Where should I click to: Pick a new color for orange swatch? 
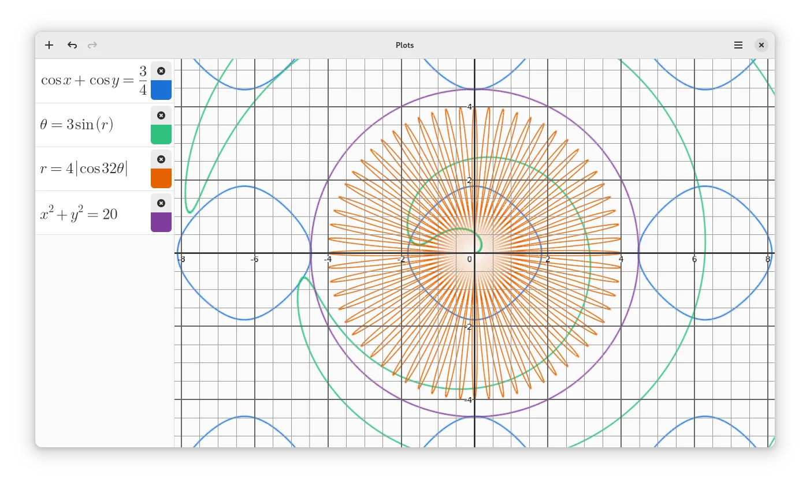161,178
